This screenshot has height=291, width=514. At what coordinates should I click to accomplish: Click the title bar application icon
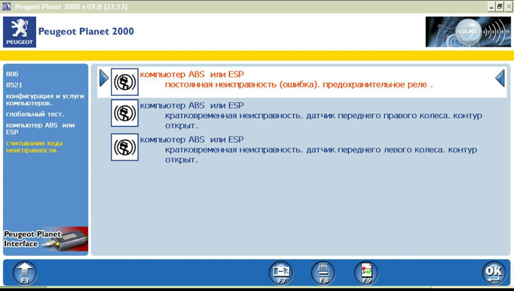click(6, 6)
